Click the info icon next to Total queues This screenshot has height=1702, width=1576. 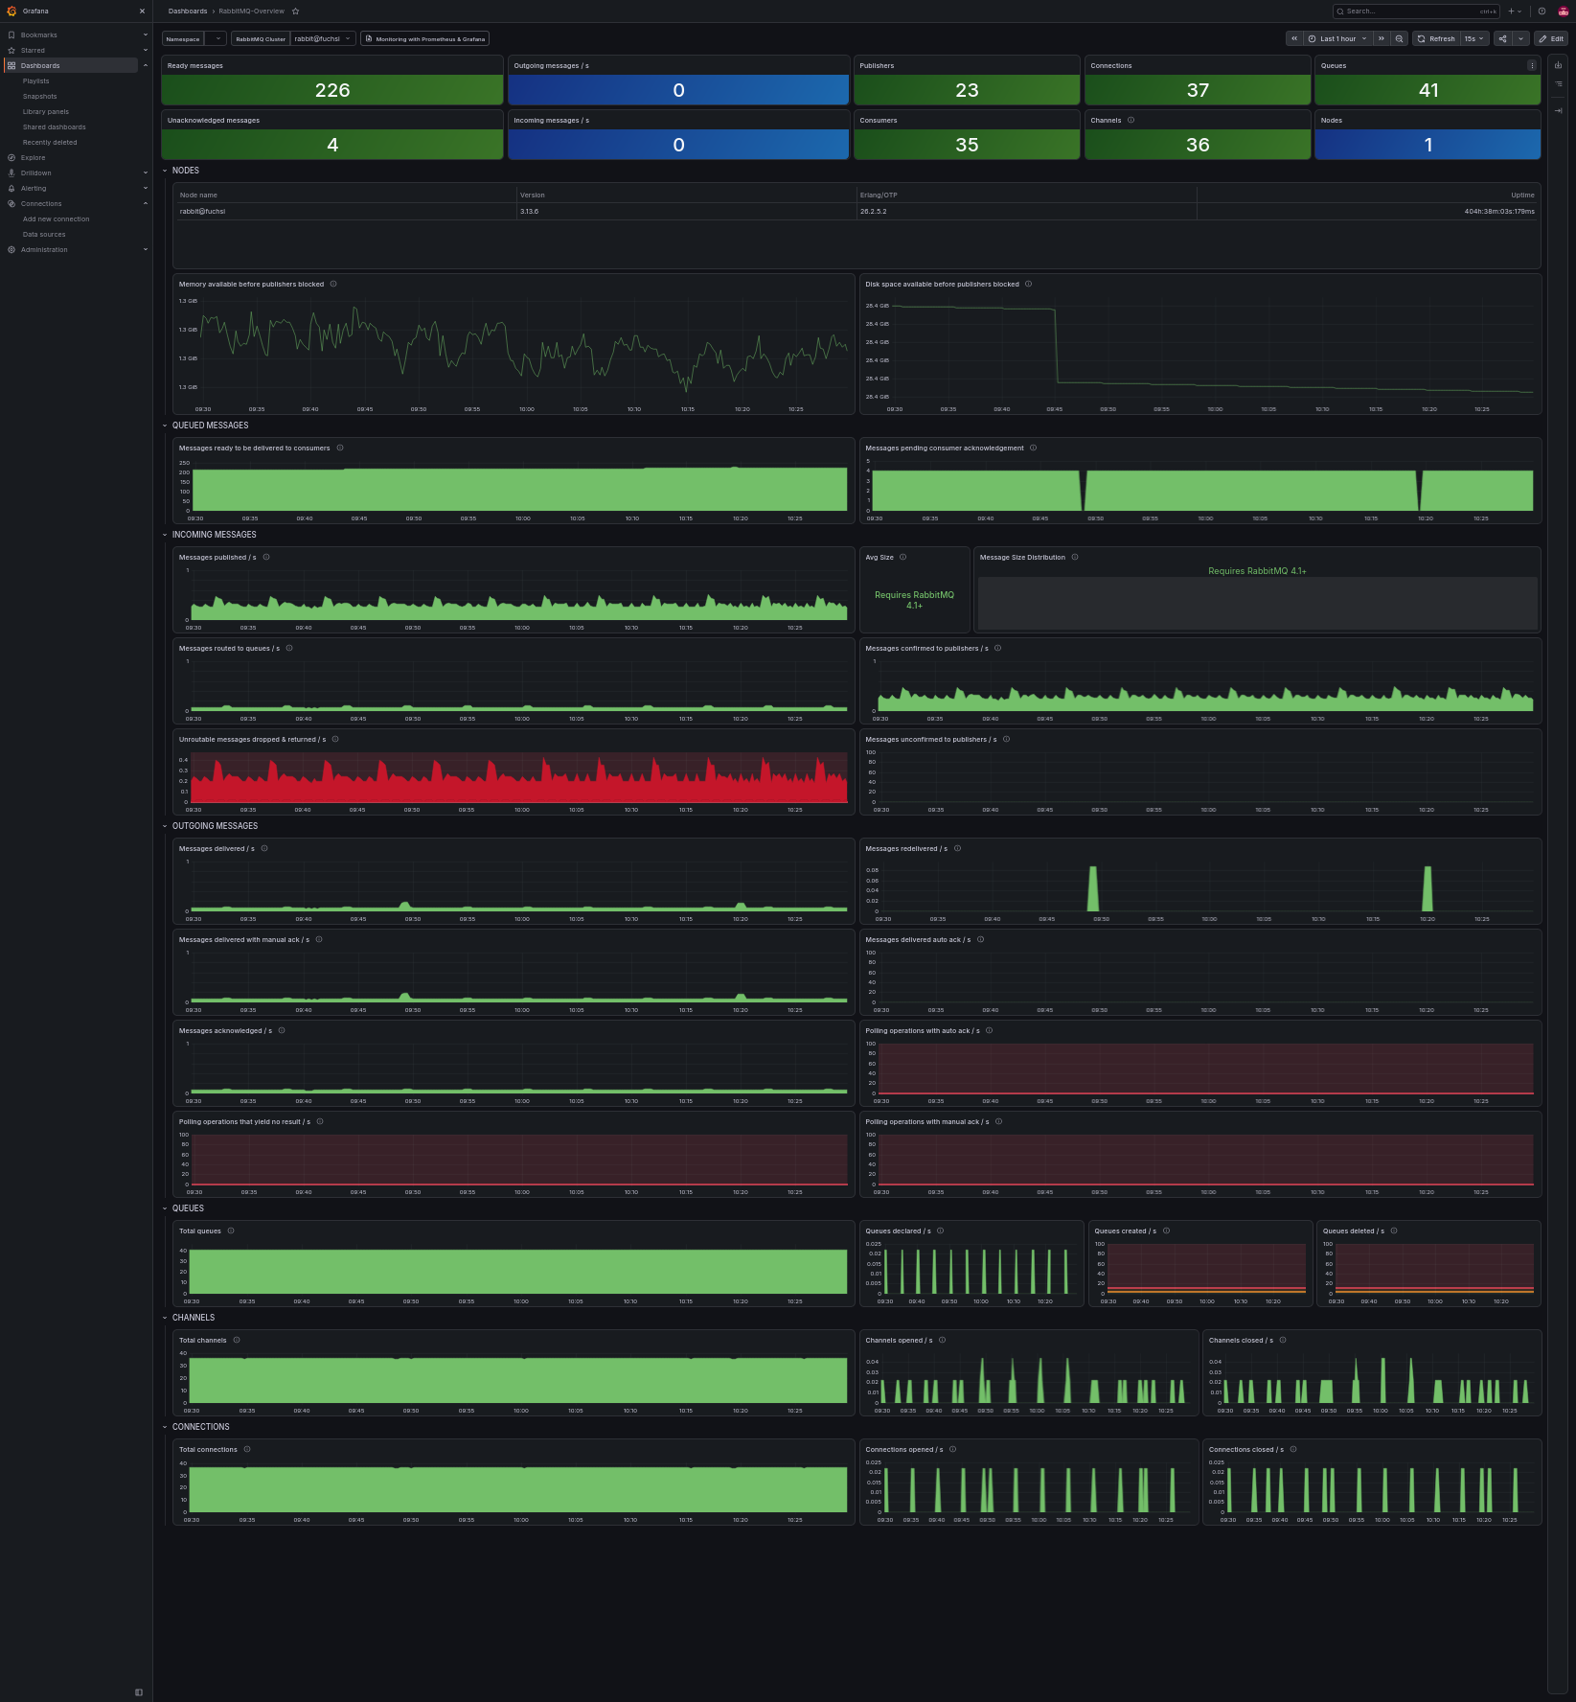231,1230
